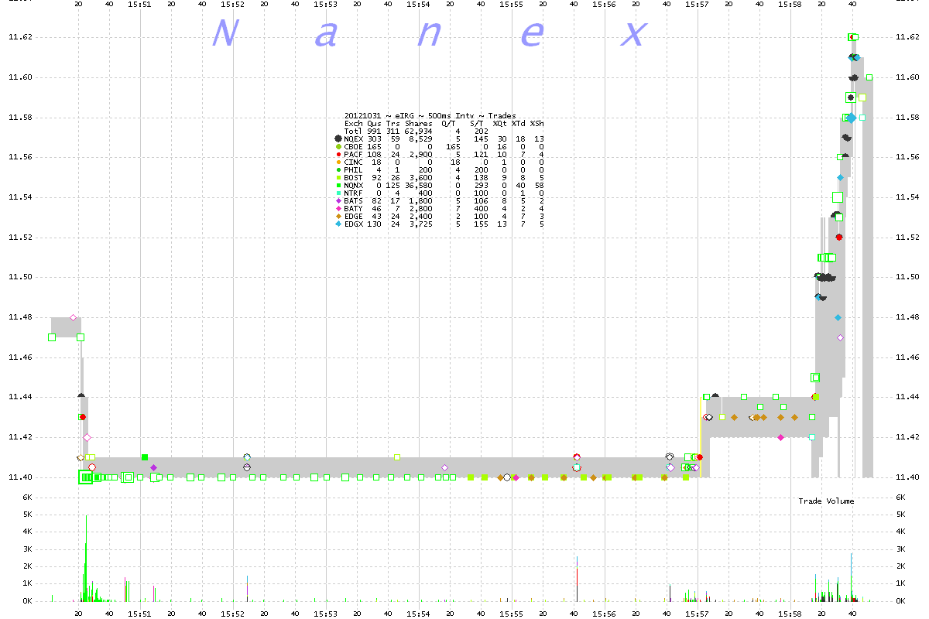Click '0K' on the right volume axis

point(900,601)
